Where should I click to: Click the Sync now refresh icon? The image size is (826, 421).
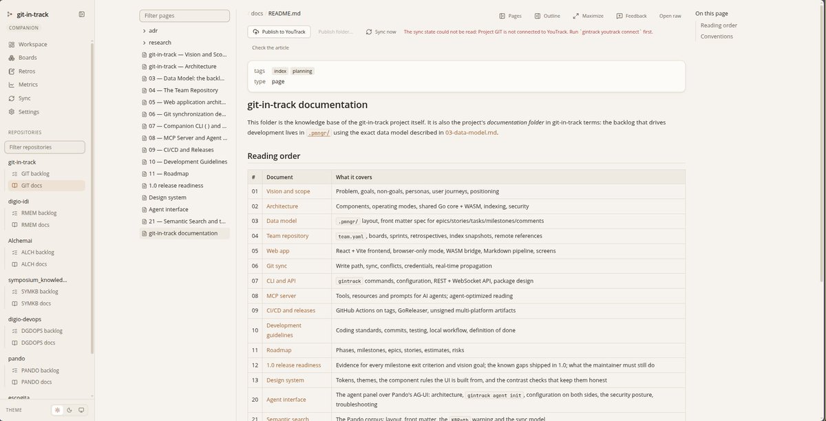369,32
